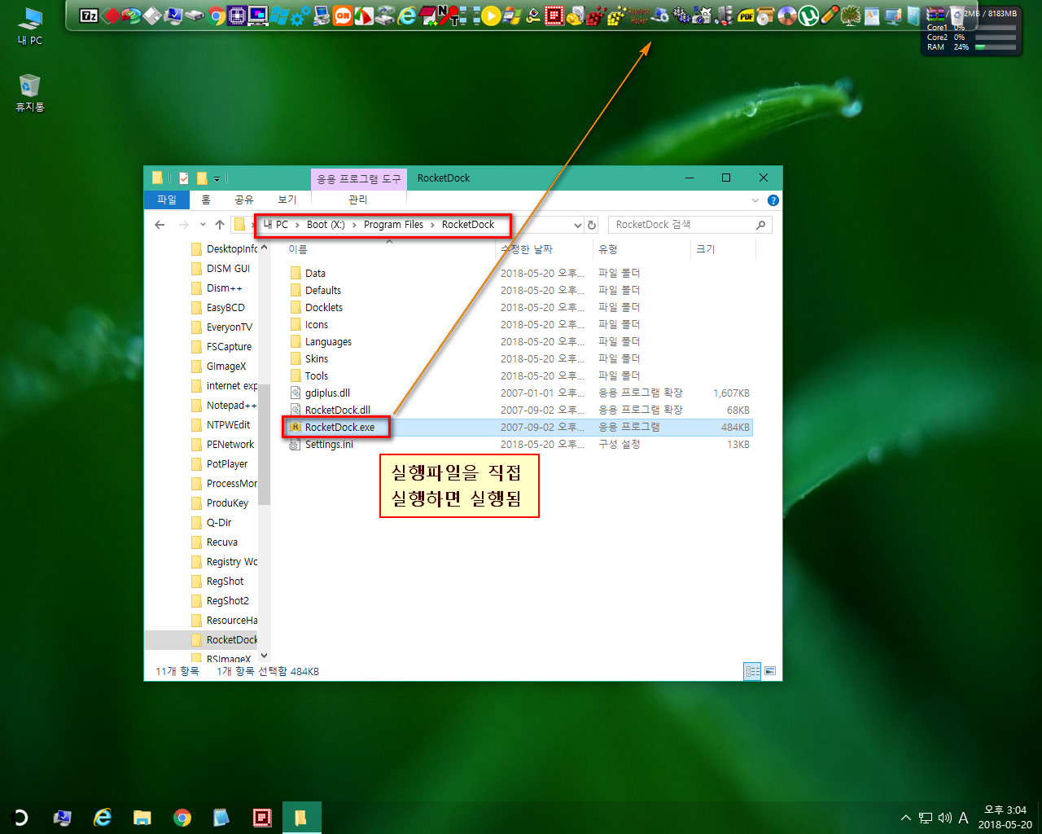1042x834 pixels.
Task: Navigate to 내 PC breadcrumb
Action: click(277, 225)
